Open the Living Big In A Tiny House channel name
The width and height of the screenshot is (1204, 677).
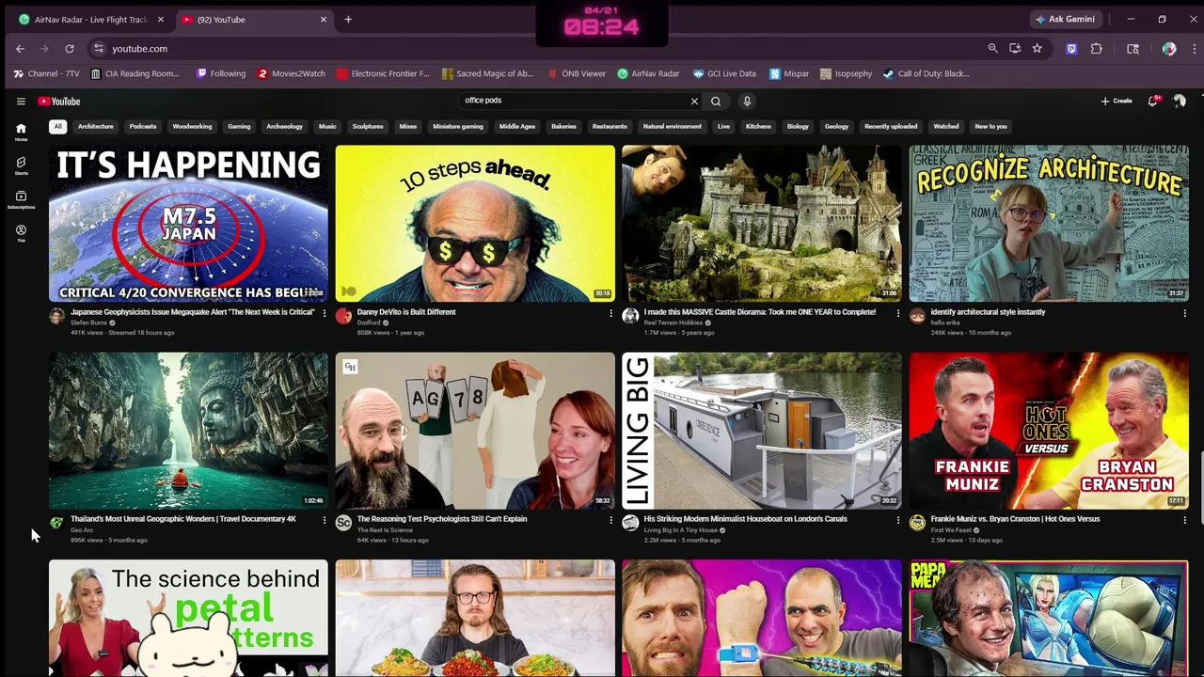(680, 530)
